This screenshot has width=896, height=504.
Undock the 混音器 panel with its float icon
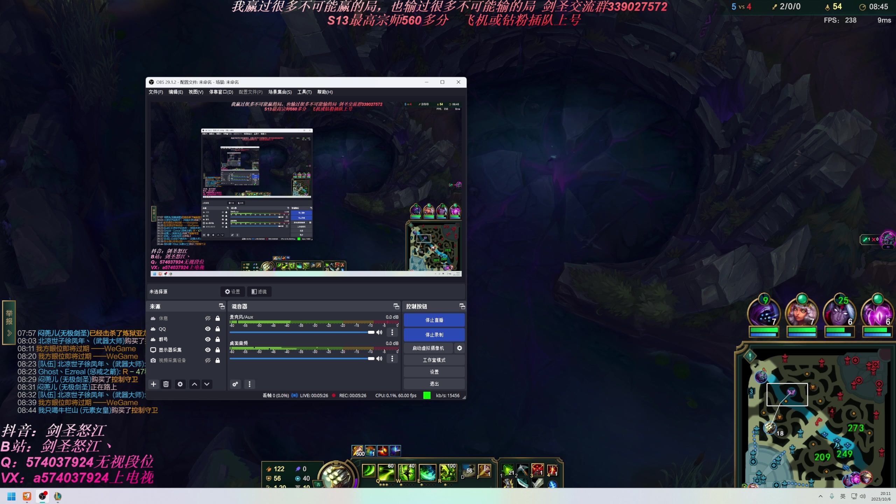pyautogui.click(x=396, y=306)
